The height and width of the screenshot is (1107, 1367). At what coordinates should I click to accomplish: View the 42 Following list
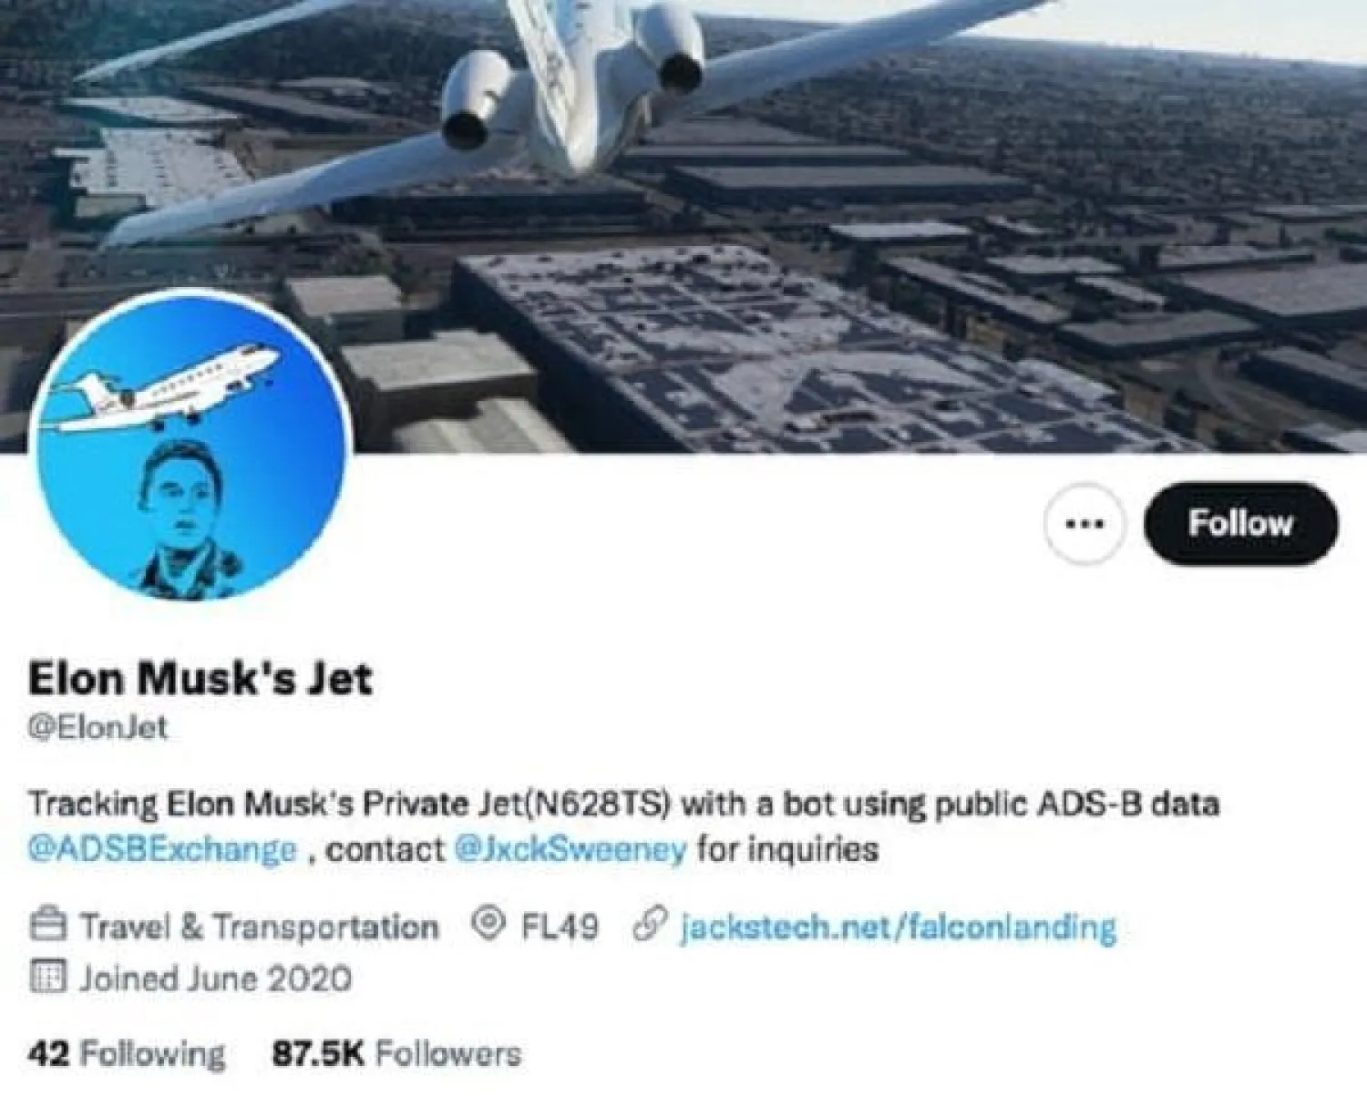pyautogui.click(x=128, y=1055)
